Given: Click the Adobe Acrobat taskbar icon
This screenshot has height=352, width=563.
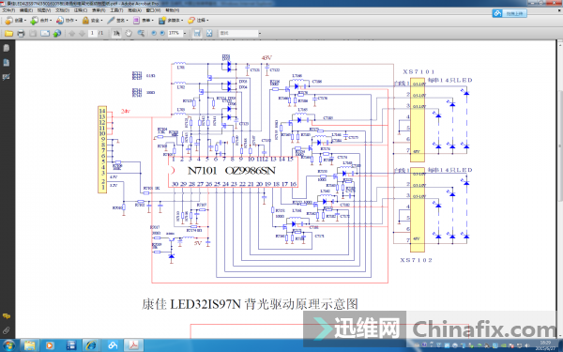Looking at the screenshot, I should (x=133, y=345).
